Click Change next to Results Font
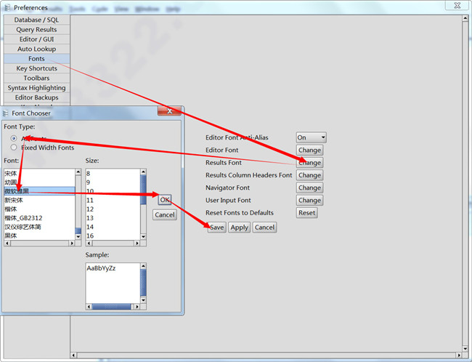Screen dimensions: 472x362 pyautogui.click(x=309, y=163)
